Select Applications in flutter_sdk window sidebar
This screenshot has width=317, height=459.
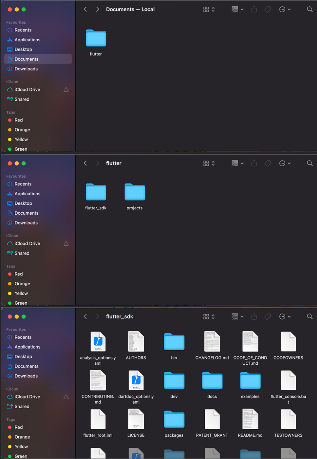tap(38, 347)
